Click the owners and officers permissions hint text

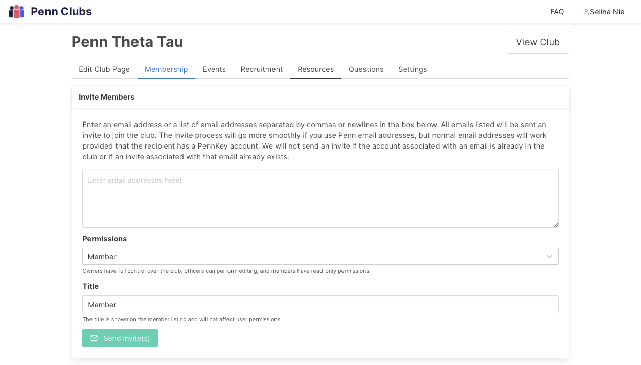pyautogui.click(x=226, y=271)
